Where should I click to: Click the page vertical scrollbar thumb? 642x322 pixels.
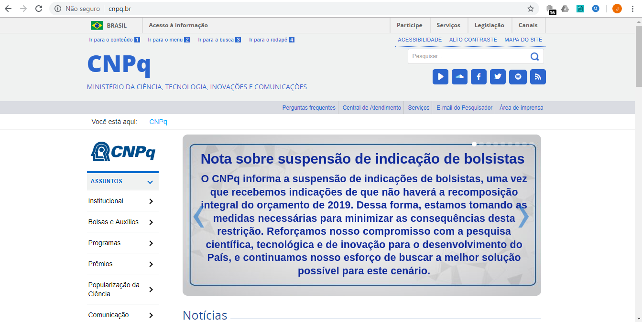(x=638, y=55)
